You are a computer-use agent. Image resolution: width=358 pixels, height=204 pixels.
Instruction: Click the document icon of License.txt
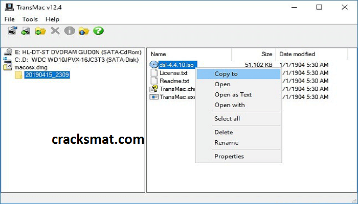click(154, 73)
